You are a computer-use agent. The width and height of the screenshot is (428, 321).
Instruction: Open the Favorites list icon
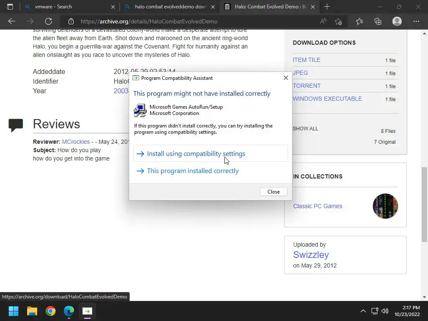click(x=359, y=21)
